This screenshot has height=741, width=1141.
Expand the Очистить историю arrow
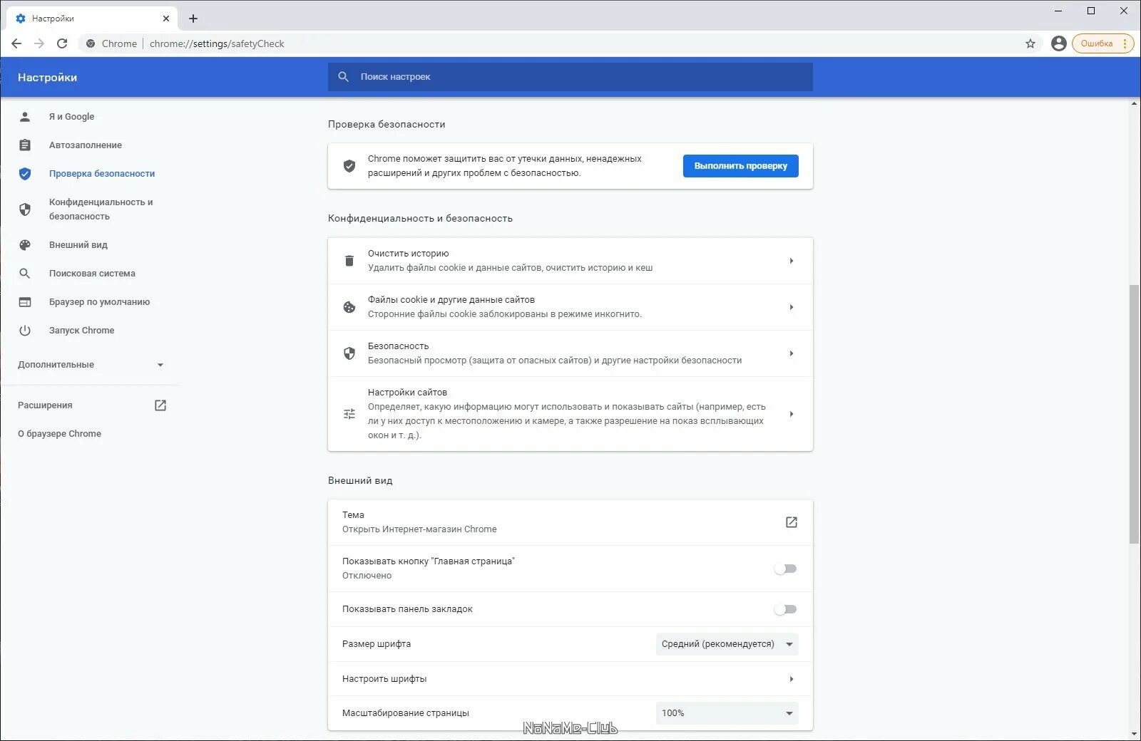tap(792, 261)
